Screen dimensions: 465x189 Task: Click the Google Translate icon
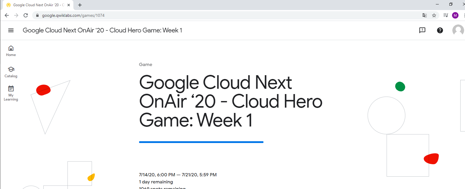coord(425,15)
